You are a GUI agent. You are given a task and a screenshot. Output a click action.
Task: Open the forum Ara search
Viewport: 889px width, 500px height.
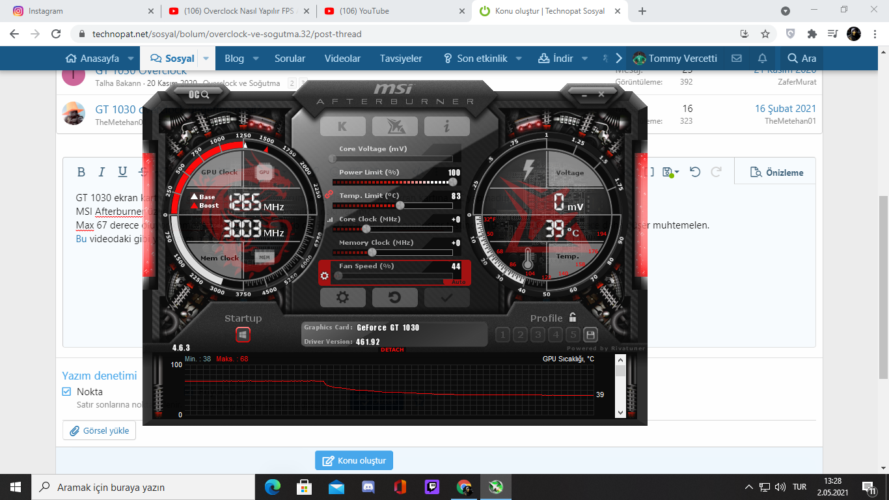801,59
